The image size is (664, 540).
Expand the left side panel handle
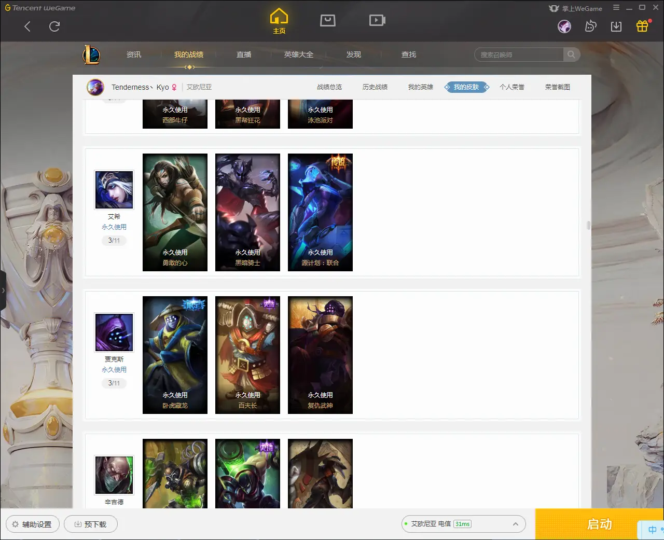click(3, 290)
